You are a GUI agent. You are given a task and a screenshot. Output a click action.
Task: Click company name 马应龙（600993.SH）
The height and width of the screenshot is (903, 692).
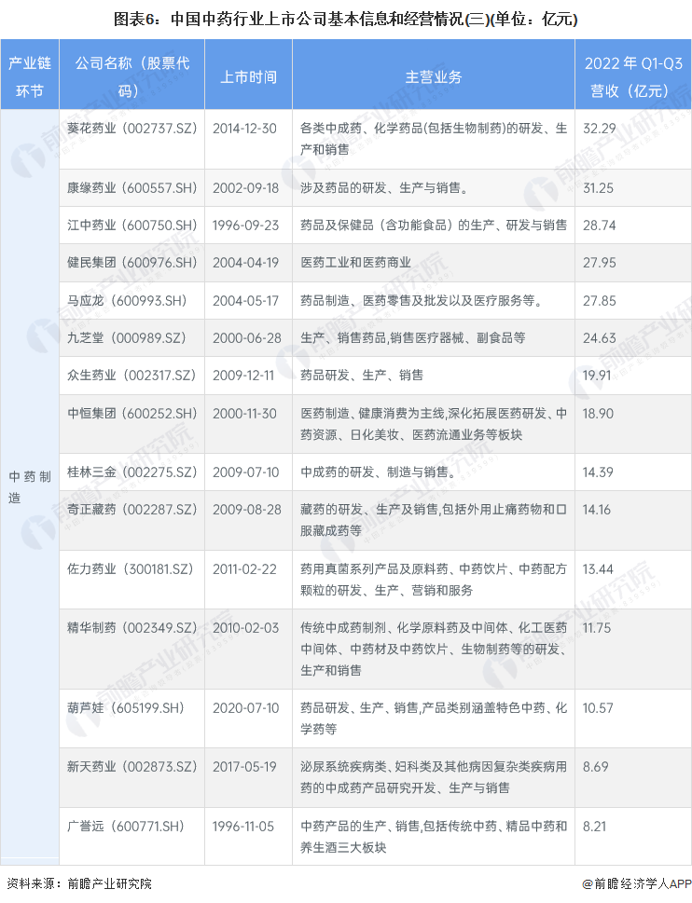point(127,301)
